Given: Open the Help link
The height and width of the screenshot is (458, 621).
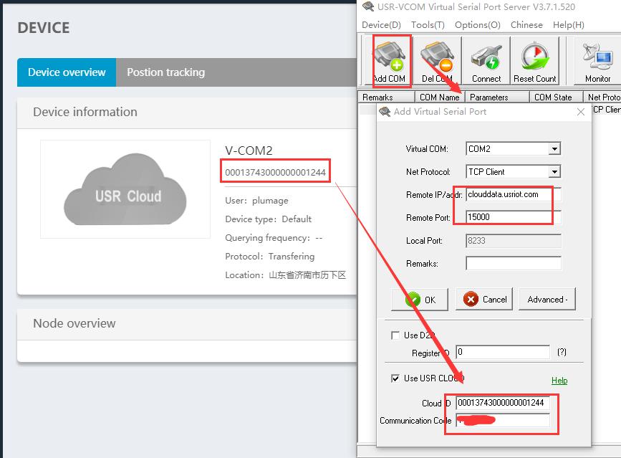Looking at the screenshot, I should (559, 381).
